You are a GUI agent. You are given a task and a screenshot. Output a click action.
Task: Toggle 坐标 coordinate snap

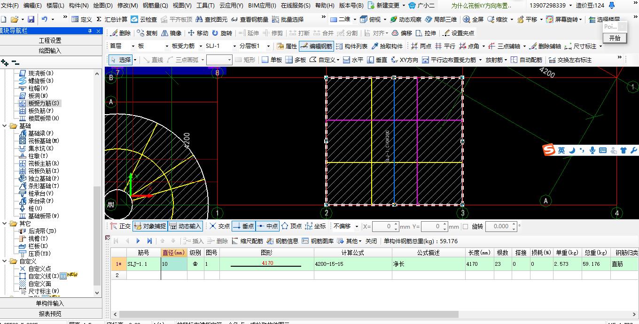(x=315, y=226)
